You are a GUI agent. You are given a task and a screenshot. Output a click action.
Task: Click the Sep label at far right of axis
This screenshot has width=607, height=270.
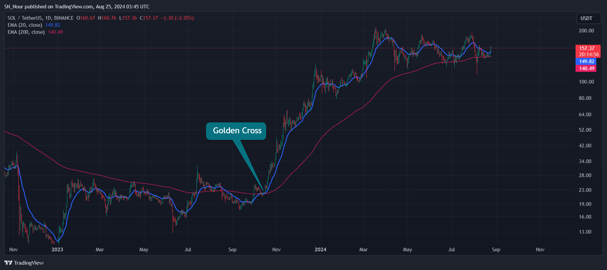496,250
